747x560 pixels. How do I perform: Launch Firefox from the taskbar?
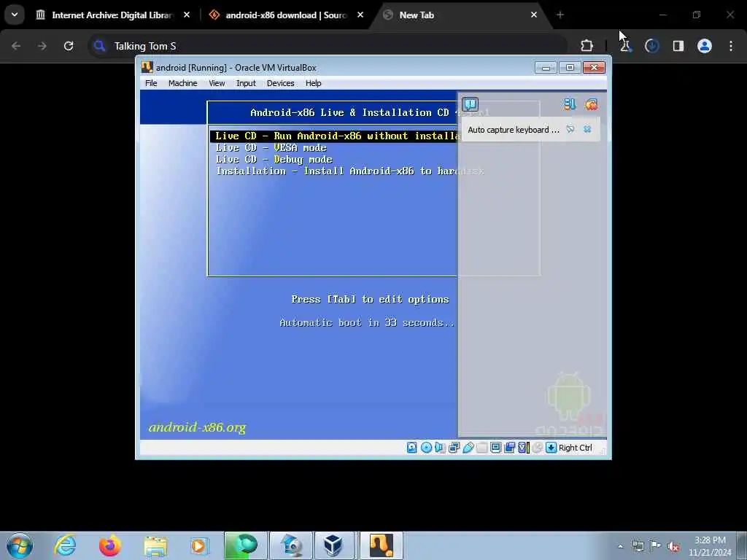coord(109,545)
